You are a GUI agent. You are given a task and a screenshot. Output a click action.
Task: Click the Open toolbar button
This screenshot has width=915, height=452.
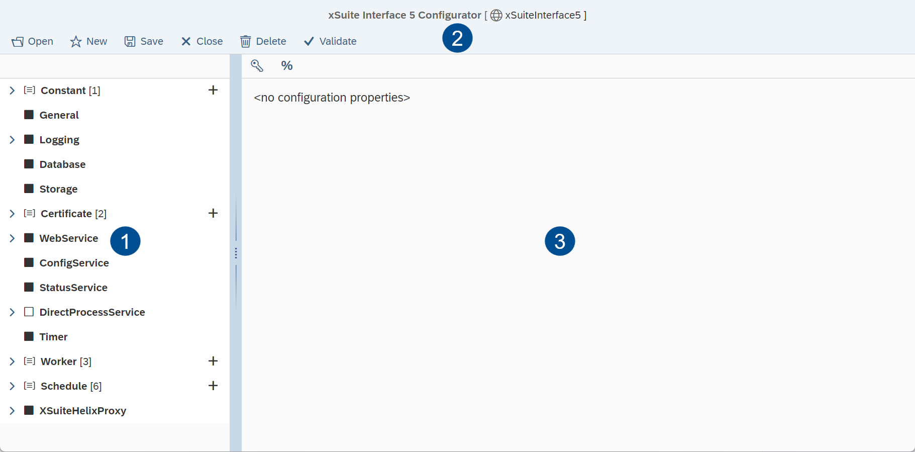click(32, 41)
